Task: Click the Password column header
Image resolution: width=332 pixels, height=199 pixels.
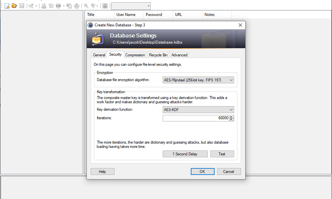Action: (158, 15)
